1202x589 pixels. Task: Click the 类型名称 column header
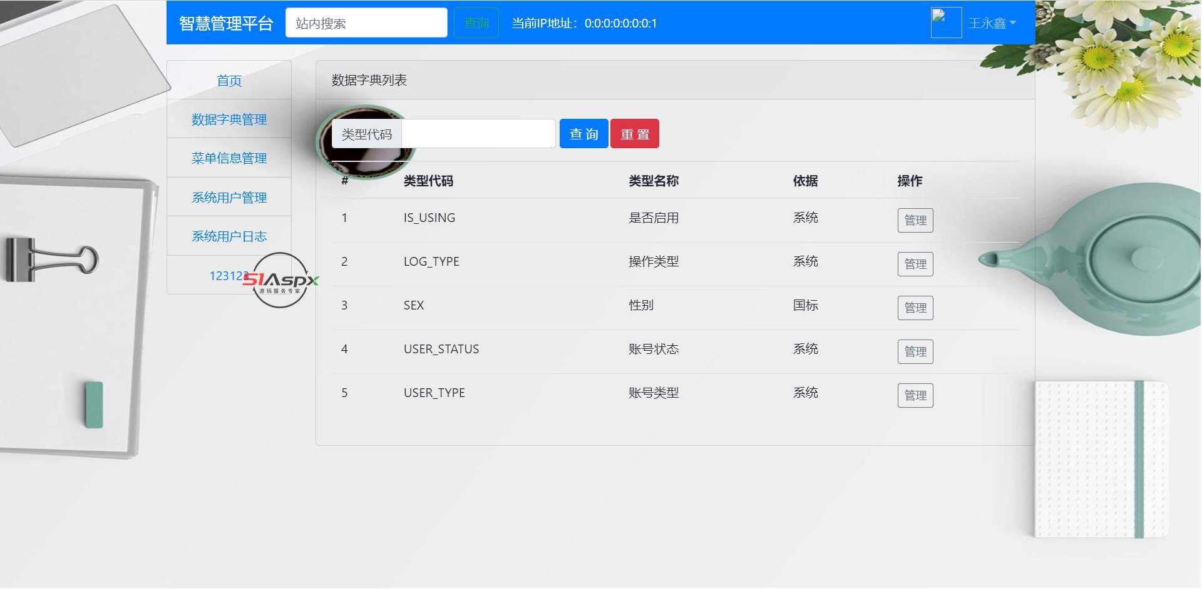[654, 181]
